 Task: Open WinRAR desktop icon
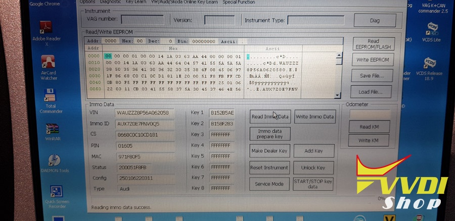53,132
